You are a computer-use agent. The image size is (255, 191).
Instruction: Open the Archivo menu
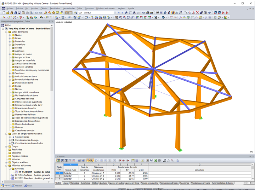(10, 8)
